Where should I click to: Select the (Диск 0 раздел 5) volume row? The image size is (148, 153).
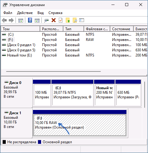[x=74, y=50]
